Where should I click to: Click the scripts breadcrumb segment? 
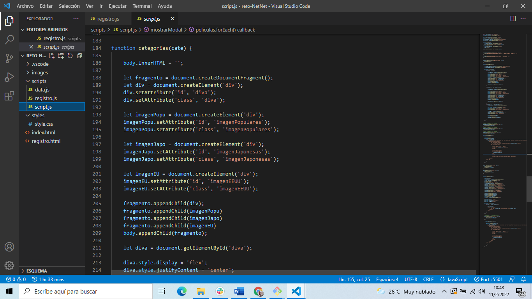99,30
